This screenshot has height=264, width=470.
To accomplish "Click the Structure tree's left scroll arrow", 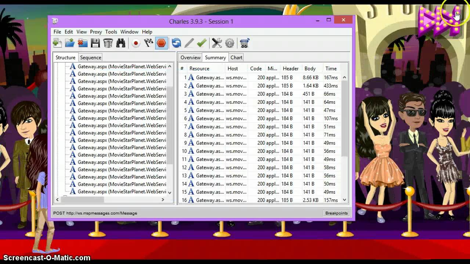I will coord(57,199).
